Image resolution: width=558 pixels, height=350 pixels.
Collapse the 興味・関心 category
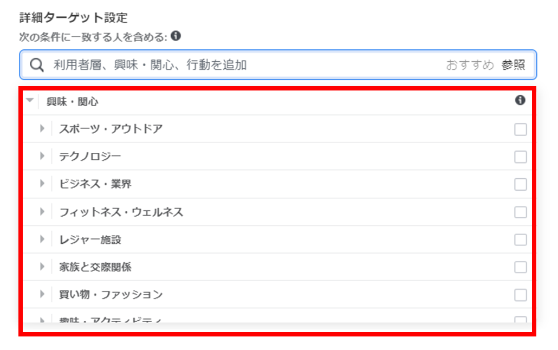coord(30,100)
